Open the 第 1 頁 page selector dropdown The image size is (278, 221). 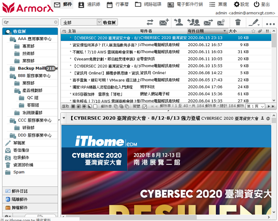click(x=255, y=106)
